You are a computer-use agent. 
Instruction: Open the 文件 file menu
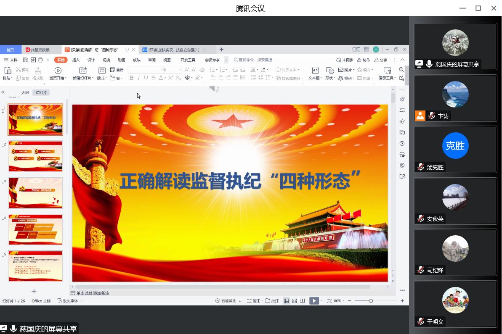coord(11,60)
